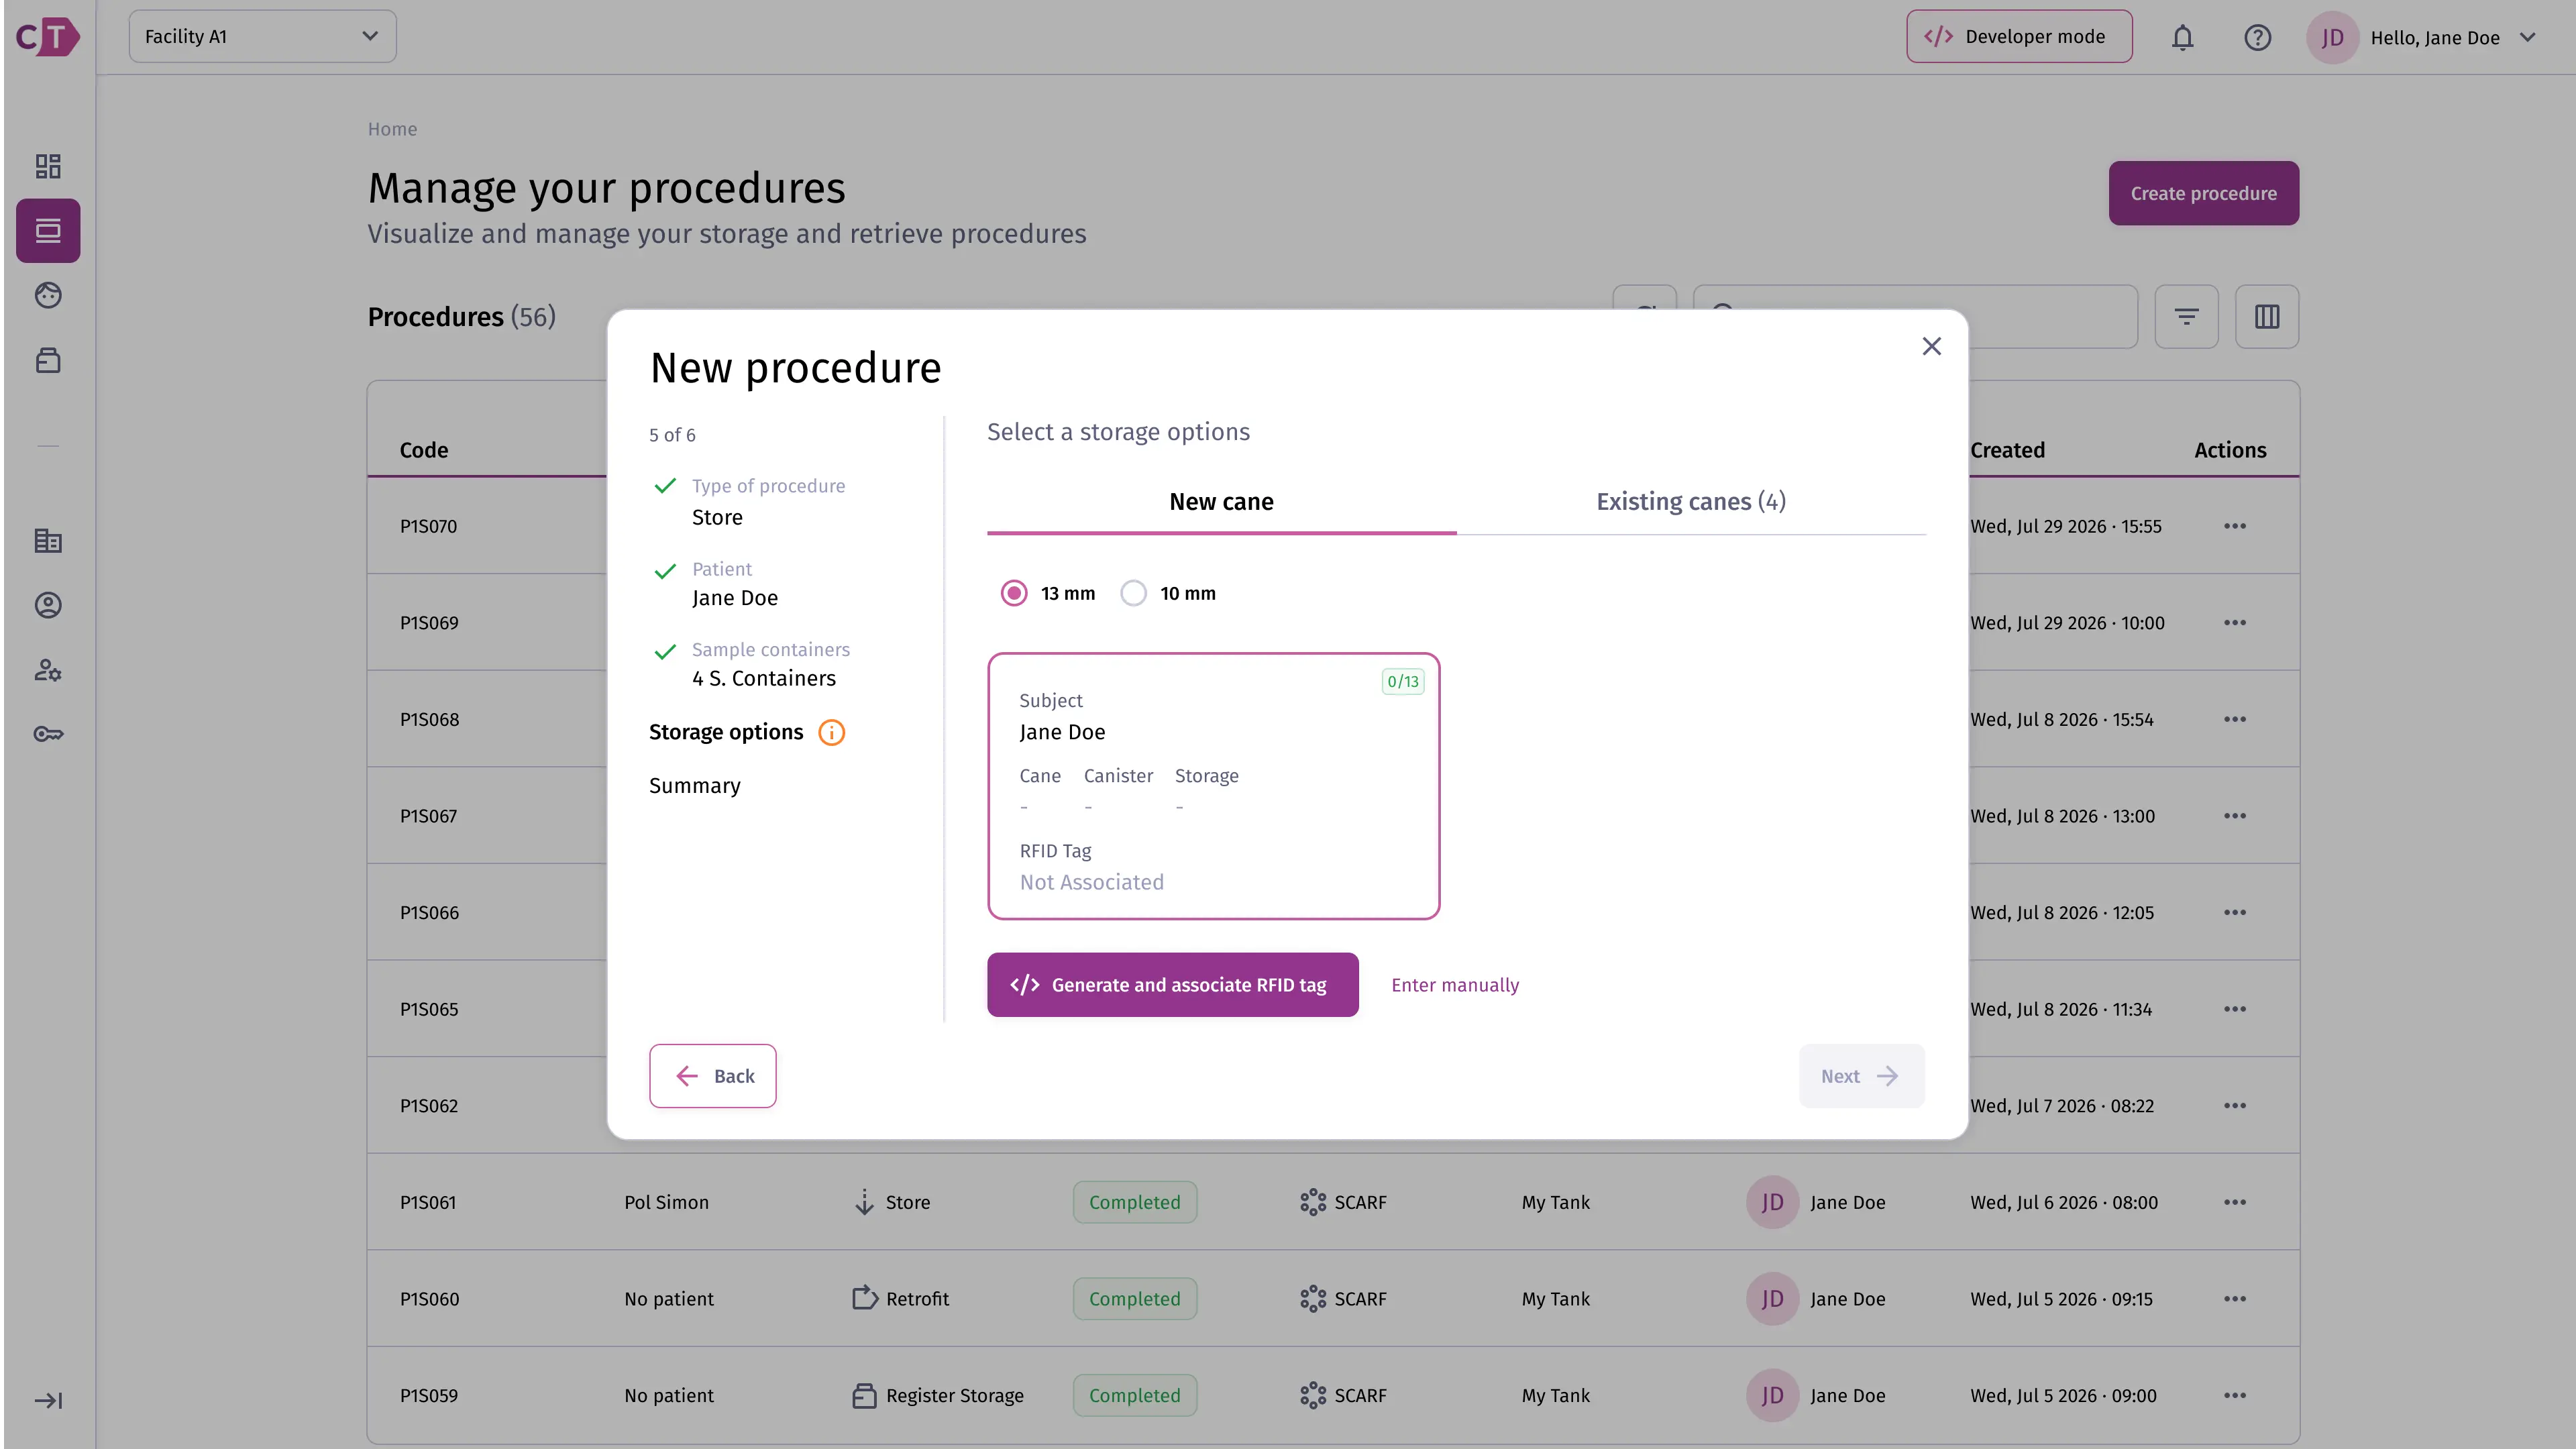This screenshot has height=1449, width=2576.
Task: Click the Storage options info icon
Action: tap(831, 733)
